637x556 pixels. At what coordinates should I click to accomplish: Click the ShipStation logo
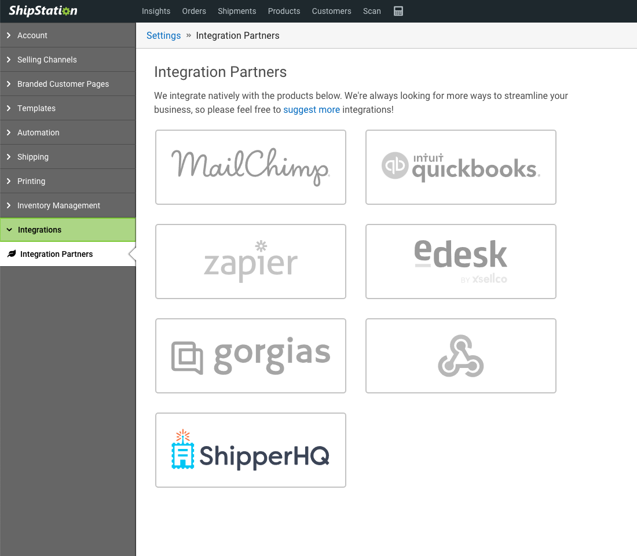43,11
